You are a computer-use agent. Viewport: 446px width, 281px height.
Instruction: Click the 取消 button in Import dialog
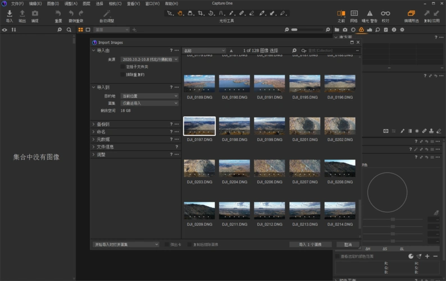point(348,244)
